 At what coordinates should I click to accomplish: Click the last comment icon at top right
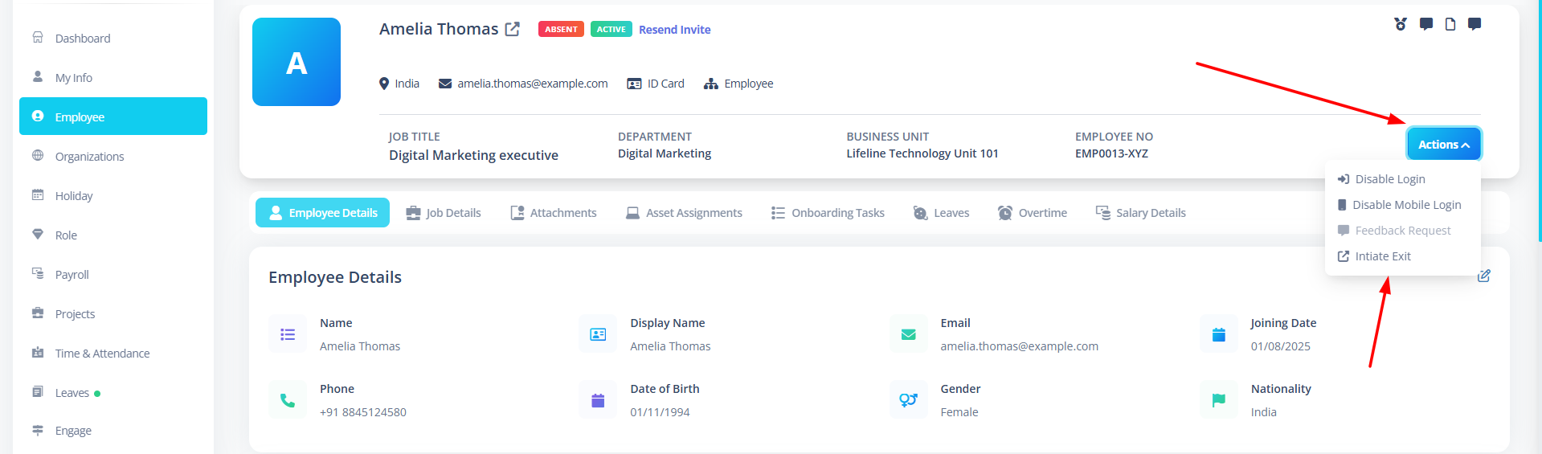point(1475,24)
